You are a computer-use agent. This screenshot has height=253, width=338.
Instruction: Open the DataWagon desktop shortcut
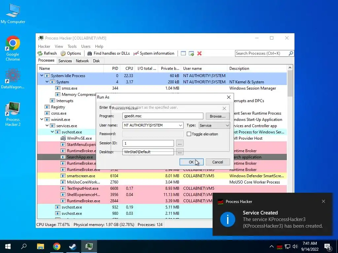(x=13, y=78)
